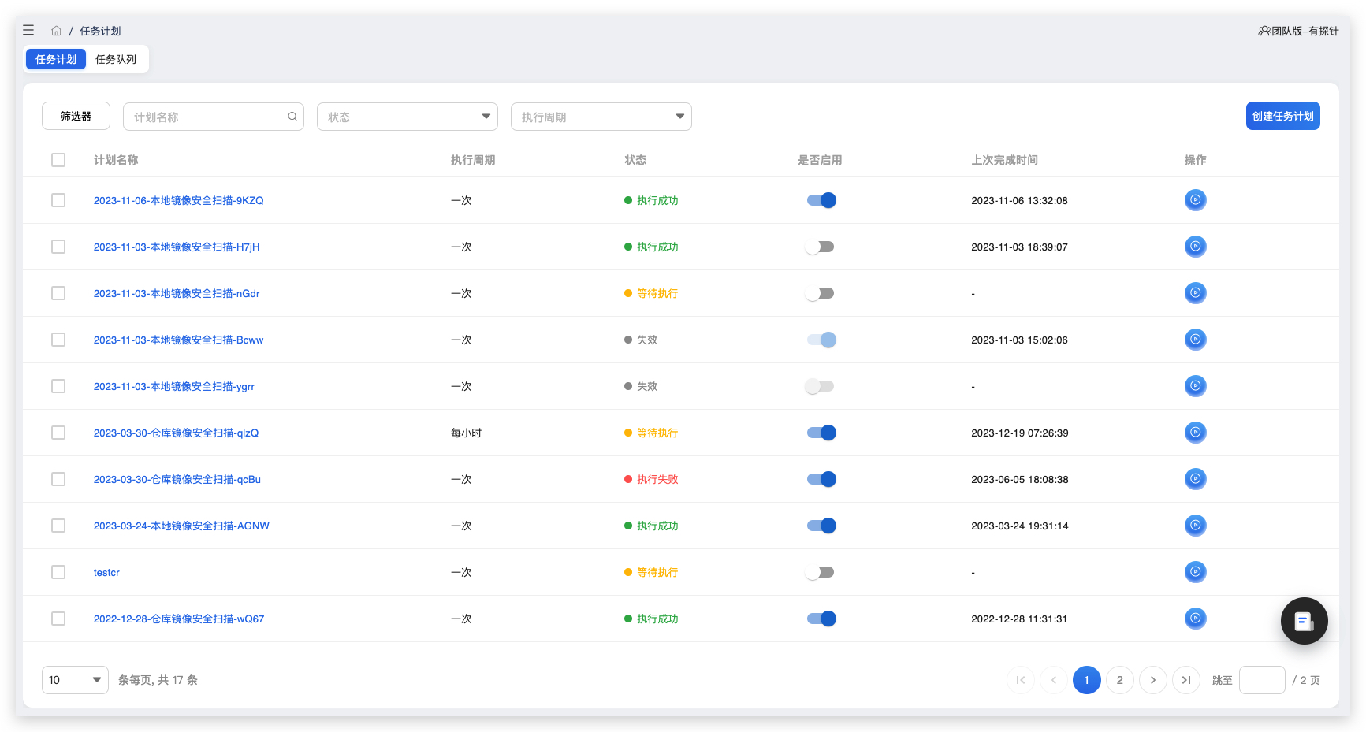Open the testcr plan link
The image size is (1366, 732).
(106, 572)
